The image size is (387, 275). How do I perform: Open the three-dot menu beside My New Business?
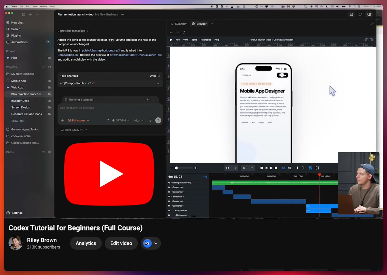(122, 14)
